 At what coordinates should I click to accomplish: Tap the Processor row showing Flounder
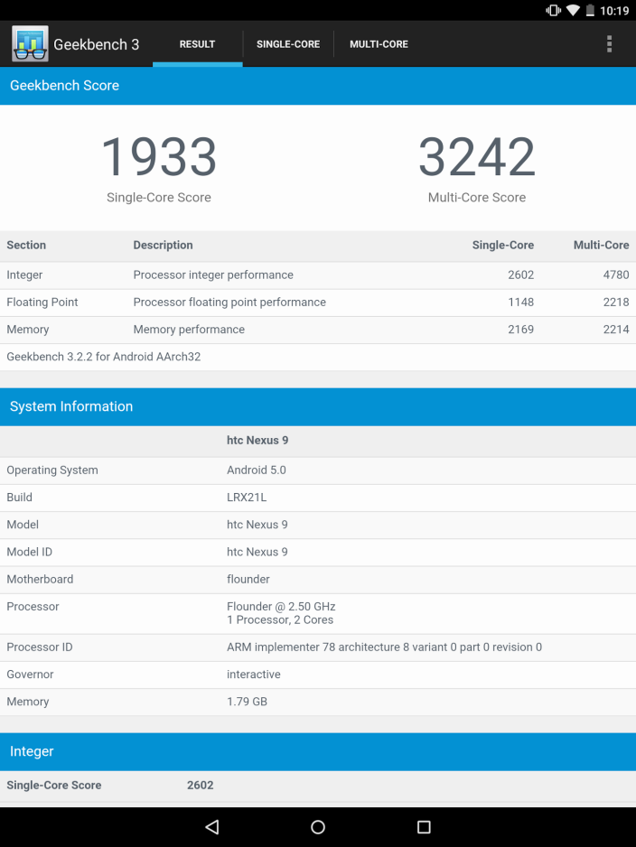pyautogui.click(x=318, y=613)
